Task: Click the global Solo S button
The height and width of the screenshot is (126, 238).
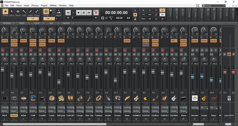Action: pyautogui.click(x=150, y=10)
